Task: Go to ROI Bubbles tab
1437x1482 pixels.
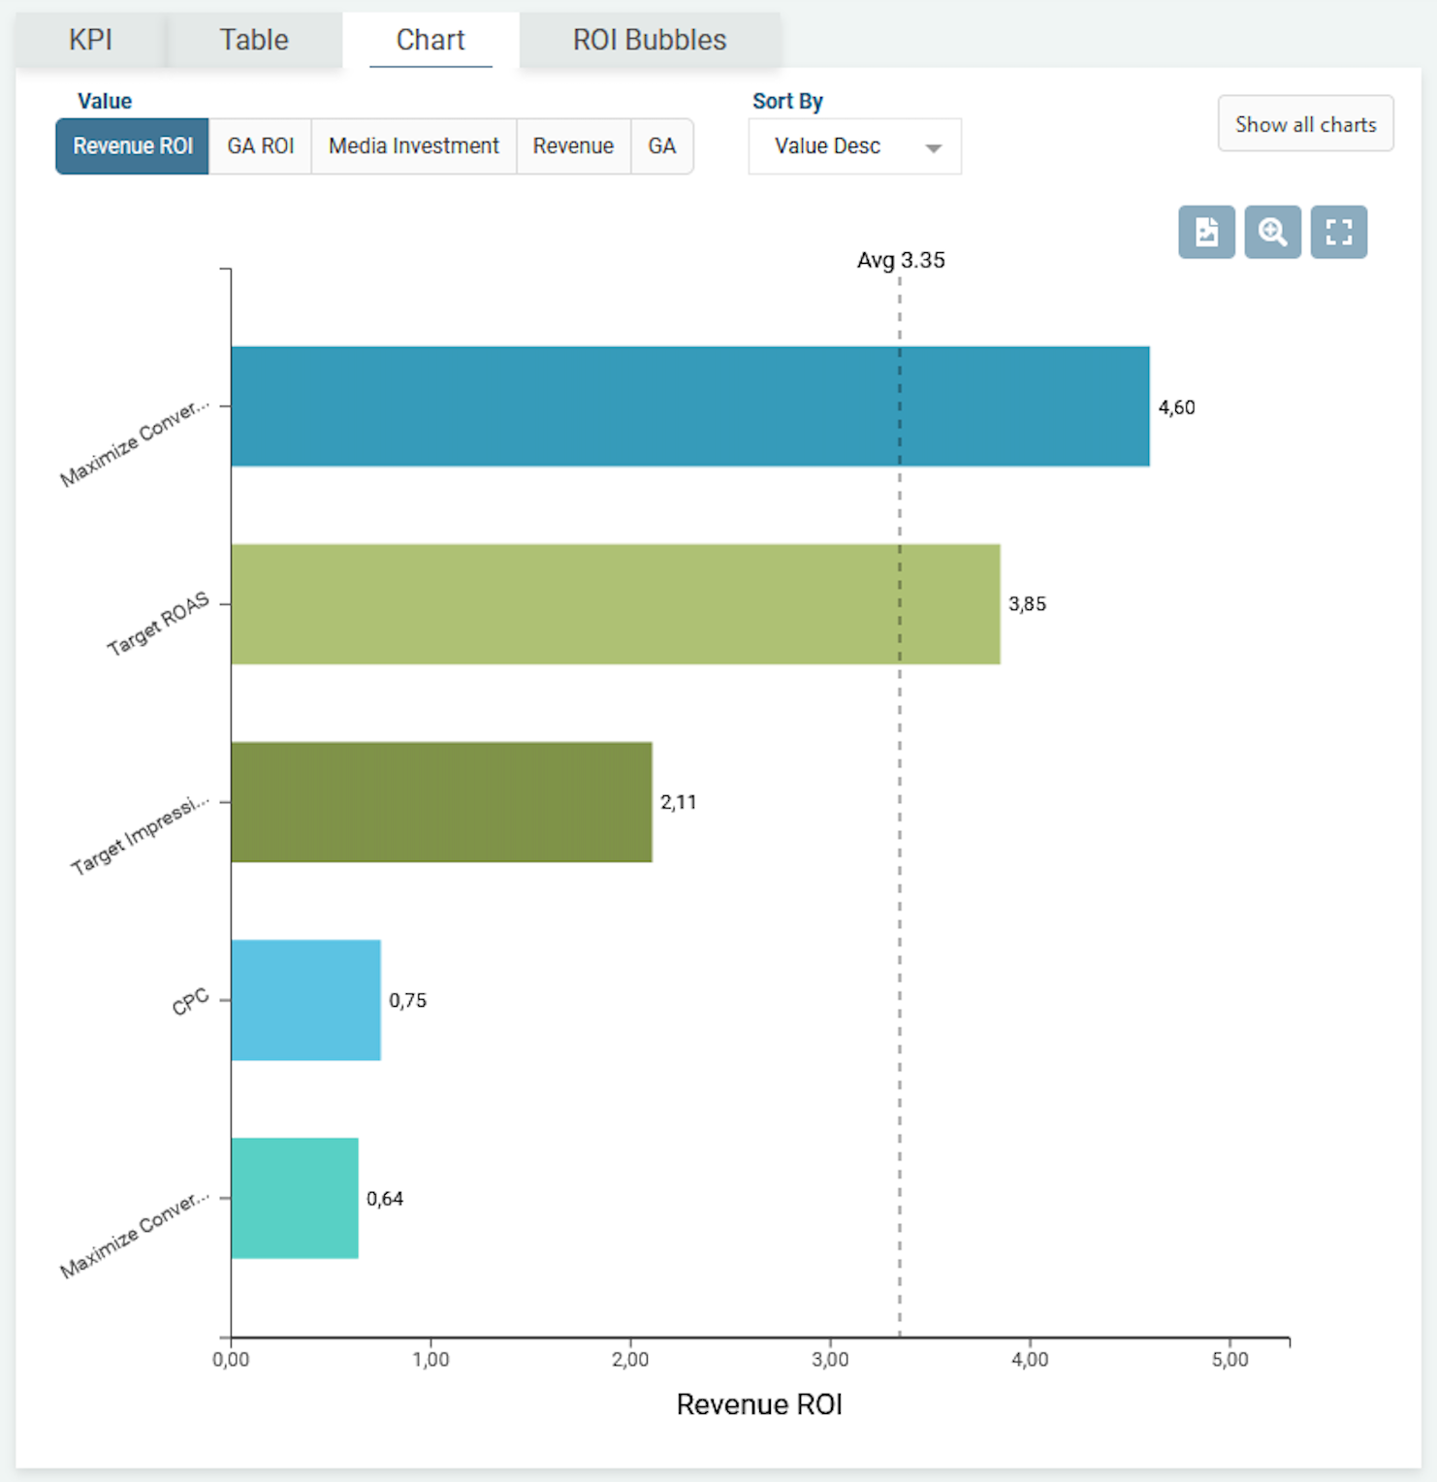Action: (649, 40)
